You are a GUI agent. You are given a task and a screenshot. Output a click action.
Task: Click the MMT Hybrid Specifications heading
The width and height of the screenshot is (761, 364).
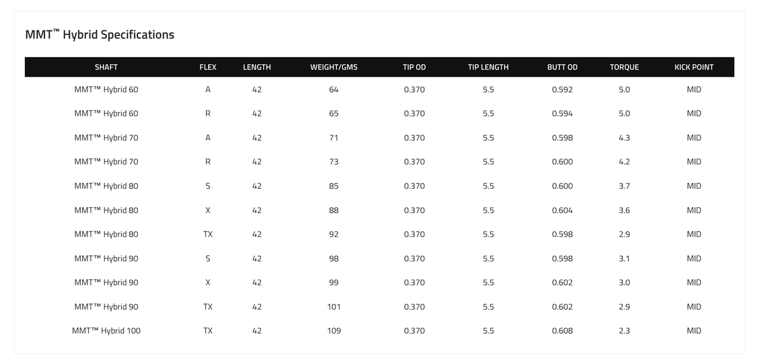click(100, 34)
